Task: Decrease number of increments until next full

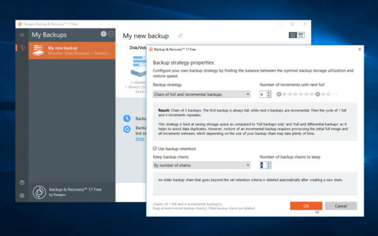Action: 269,96
